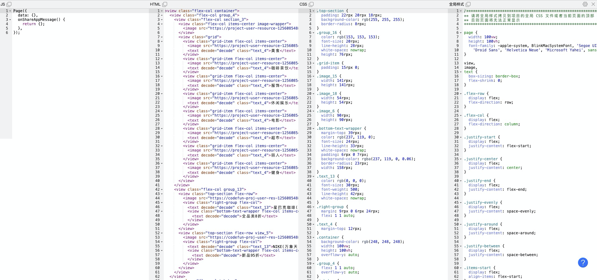Collapse the .text_13 rule in CSS
Screen dimensions: 597x280
[x=314, y=176]
